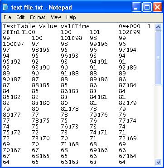Close the text file.txt window

coord(158,7)
